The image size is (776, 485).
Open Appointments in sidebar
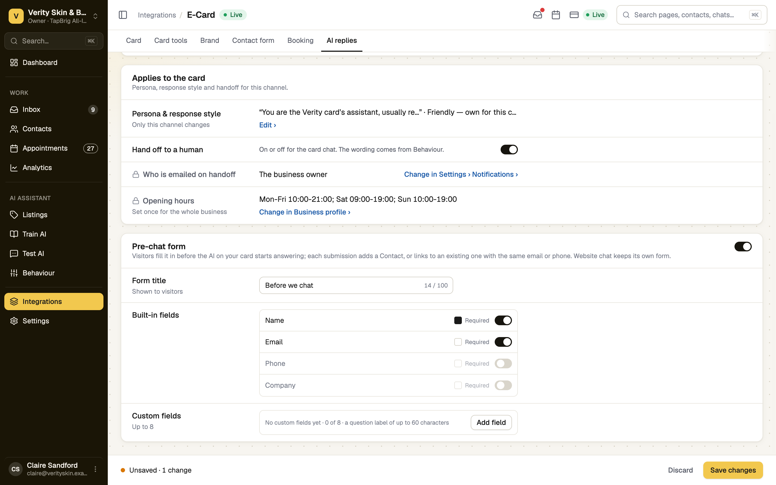point(54,148)
